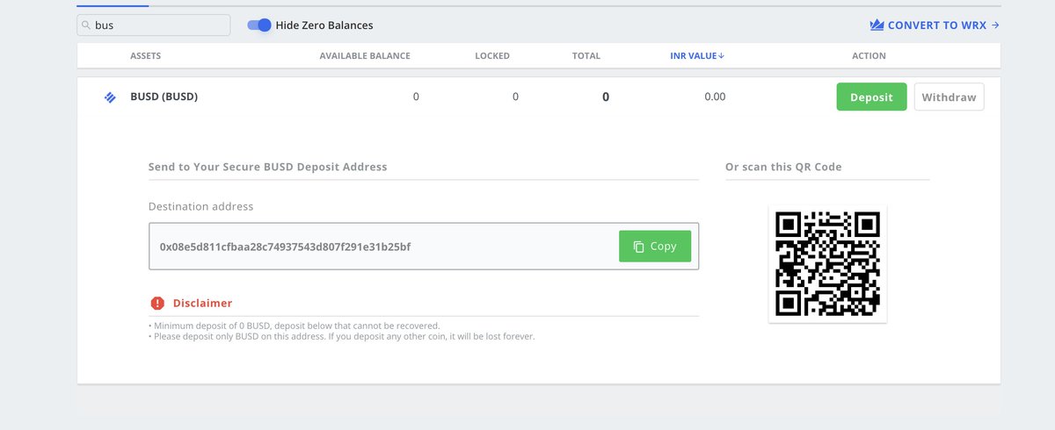This screenshot has height=430, width=1055.
Task: Click the "Please deposit only BUSD" warning line
Action: click(x=342, y=336)
